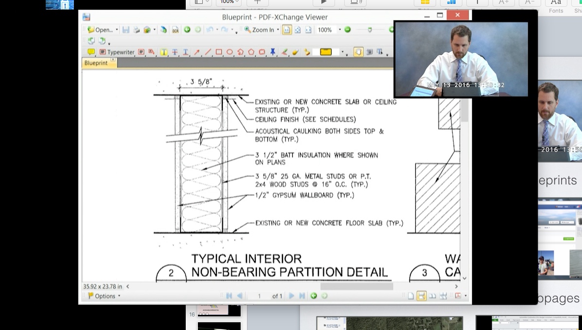The height and width of the screenshot is (330, 582).
Task: Expand the Open file dropdown arrow
Action: [117, 30]
